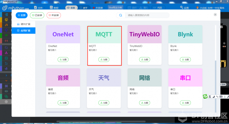Viewport: 229px width, 124px height.
Task: Click the 刷入 flash button
Action: pyautogui.click(x=144, y=8)
